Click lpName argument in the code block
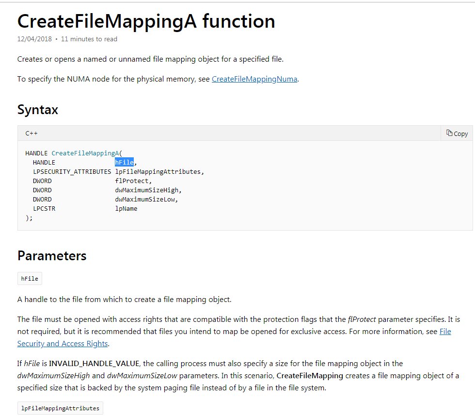 click(126, 208)
